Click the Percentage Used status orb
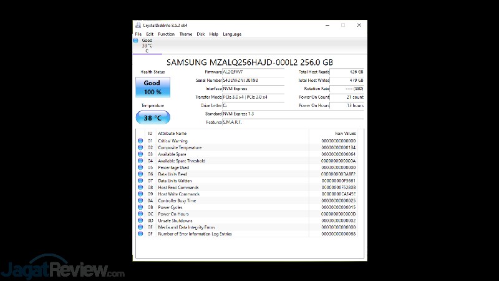The image size is (499, 281). point(140,167)
